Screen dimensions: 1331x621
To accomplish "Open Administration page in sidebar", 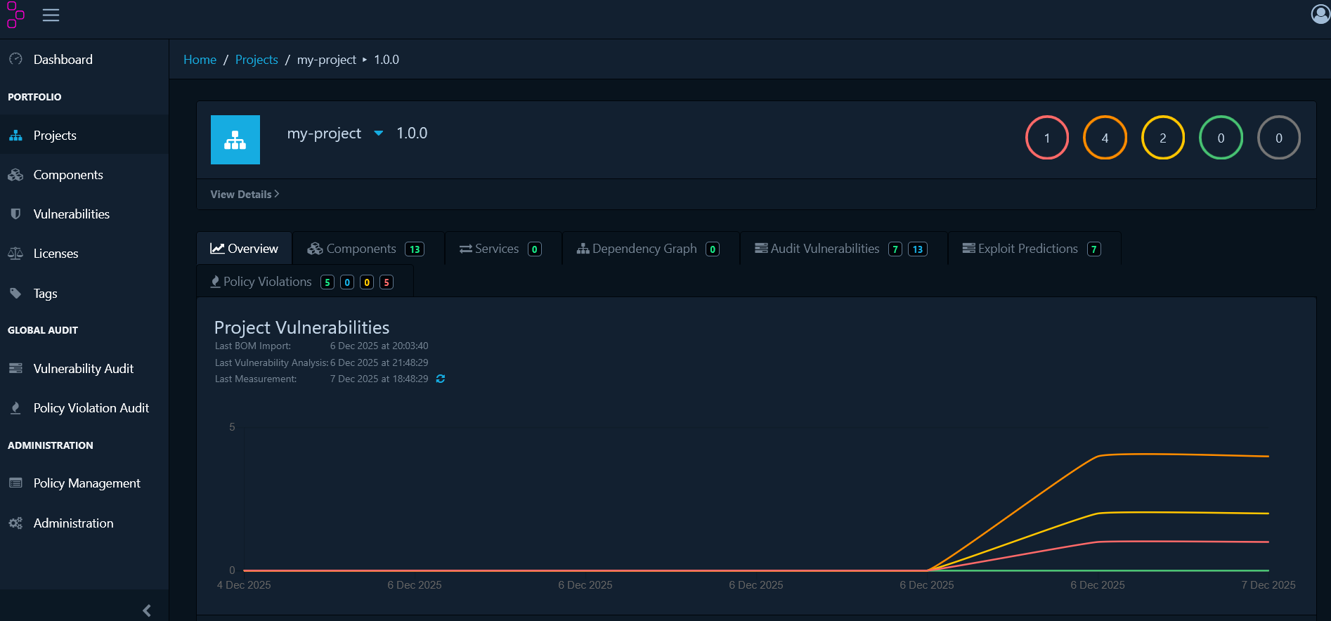I will (84, 523).
